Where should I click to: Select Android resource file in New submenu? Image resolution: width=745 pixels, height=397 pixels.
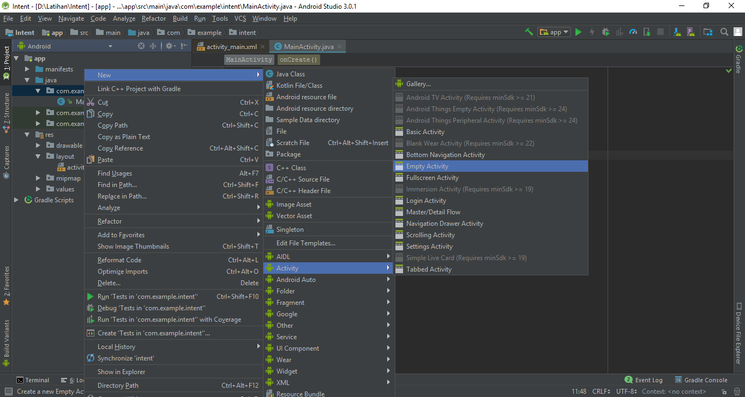pyautogui.click(x=327, y=97)
